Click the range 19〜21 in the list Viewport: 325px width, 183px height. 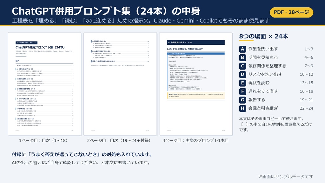click(x=306, y=100)
